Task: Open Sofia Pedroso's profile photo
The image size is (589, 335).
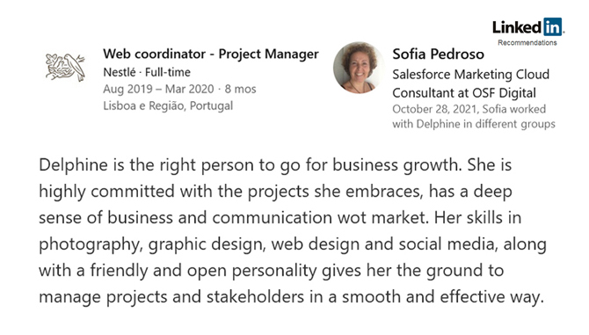Action: point(358,68)
